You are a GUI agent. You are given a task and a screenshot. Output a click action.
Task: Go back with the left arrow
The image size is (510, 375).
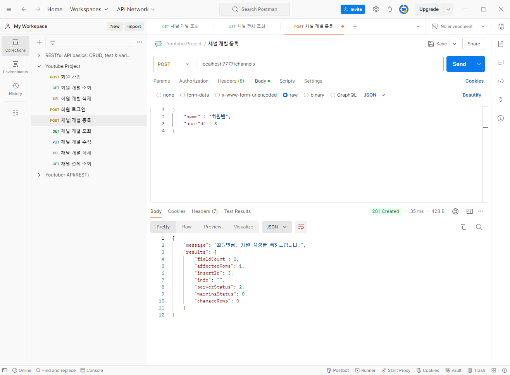click(x=24, y=9)
